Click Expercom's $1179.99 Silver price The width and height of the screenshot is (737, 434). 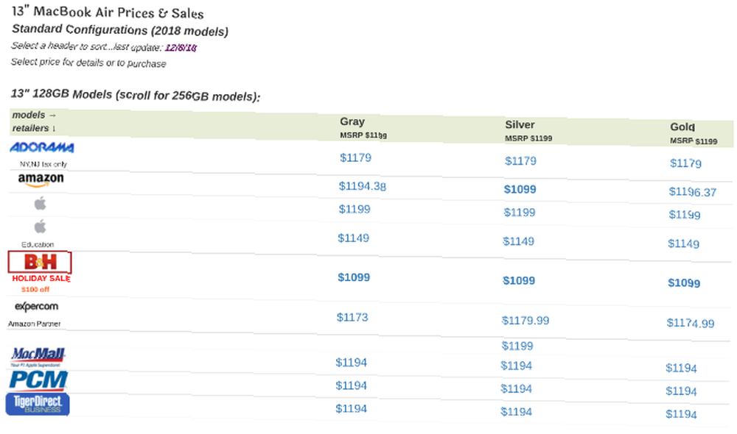[x=525, y=321]
